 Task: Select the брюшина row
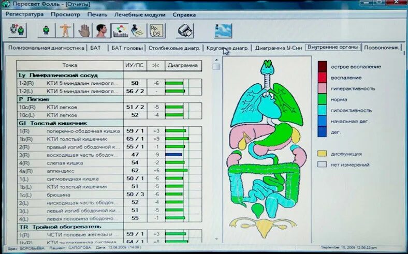click(109, 195)
